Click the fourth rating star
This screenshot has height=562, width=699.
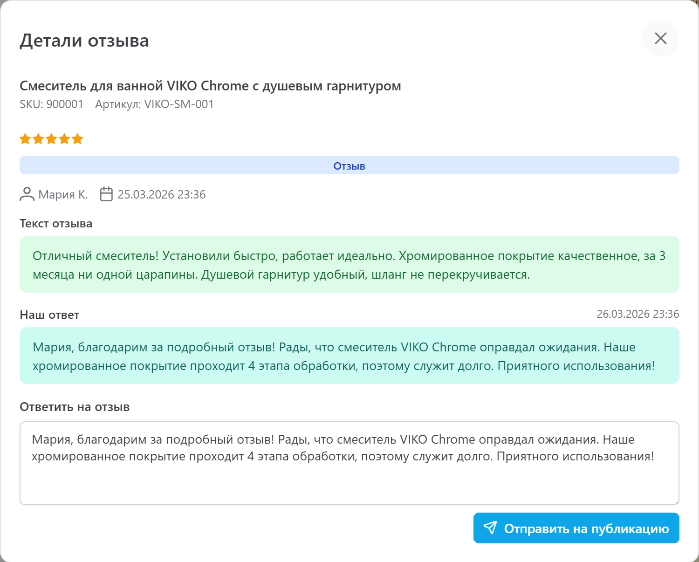click(64, 138)
